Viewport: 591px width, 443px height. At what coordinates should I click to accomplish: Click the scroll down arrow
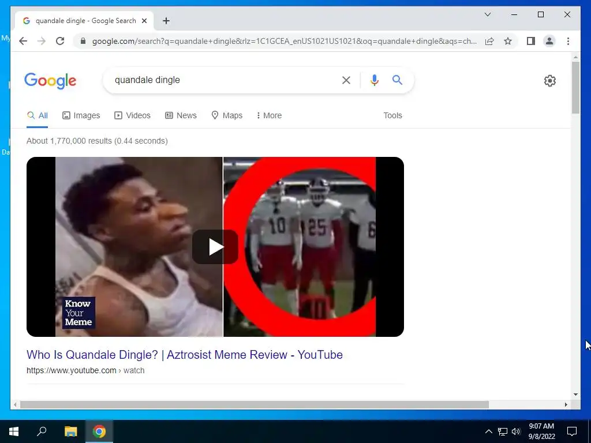click(575, 395)
